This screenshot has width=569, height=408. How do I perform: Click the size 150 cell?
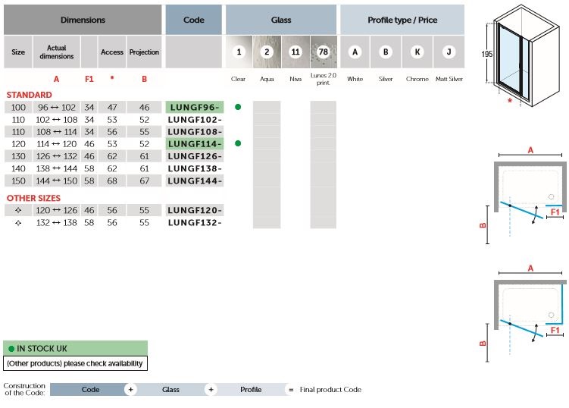[18, 181]
